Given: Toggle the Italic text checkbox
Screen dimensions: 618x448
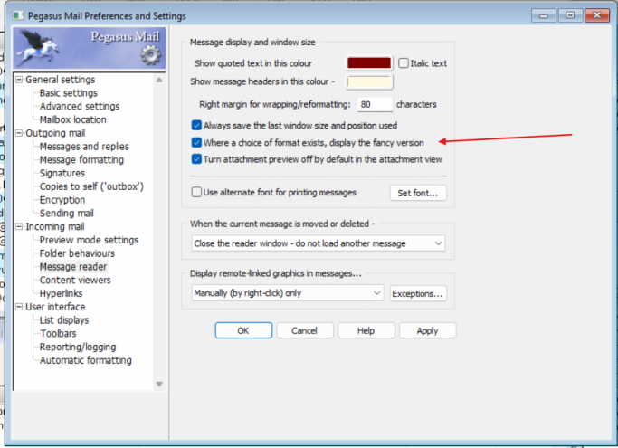Looking at the screenshot, I should 404,63.
